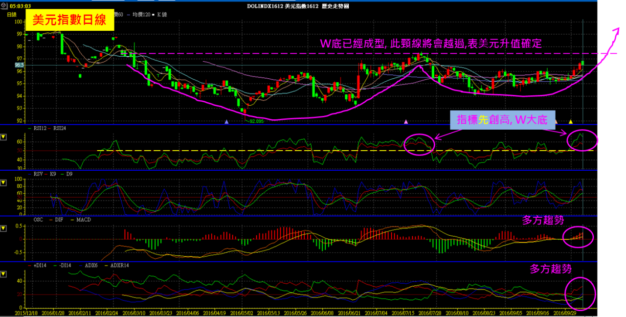Toggle the K9 legend line in KD panel
The height and width of the screenshot is (317, 626).
[x=50, y=174]
